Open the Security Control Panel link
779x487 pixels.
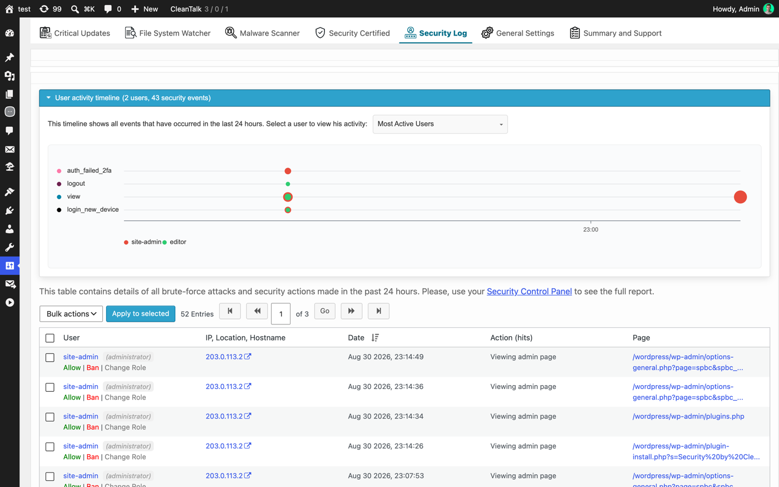pos(529,292)
